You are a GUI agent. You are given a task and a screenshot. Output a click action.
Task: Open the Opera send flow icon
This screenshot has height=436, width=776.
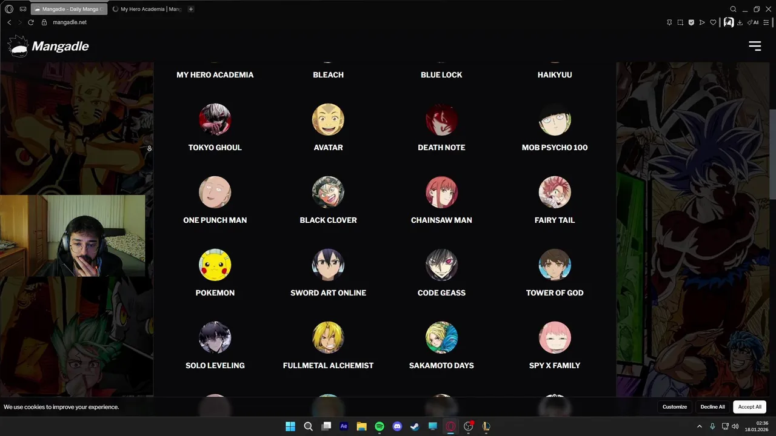[702, 22]
